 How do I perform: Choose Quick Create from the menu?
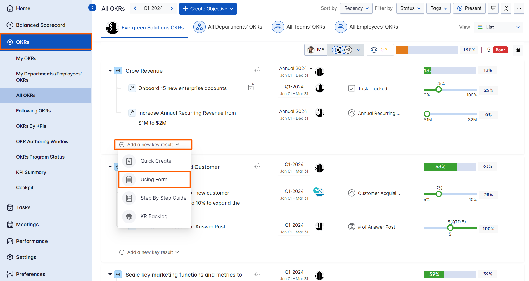(156, 161)
